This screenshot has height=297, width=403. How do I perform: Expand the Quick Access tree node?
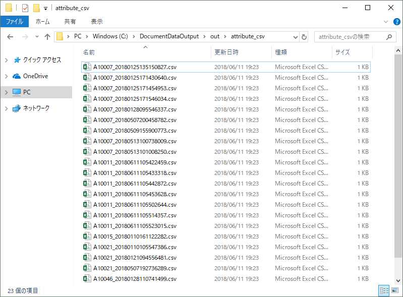coord(6,60)
